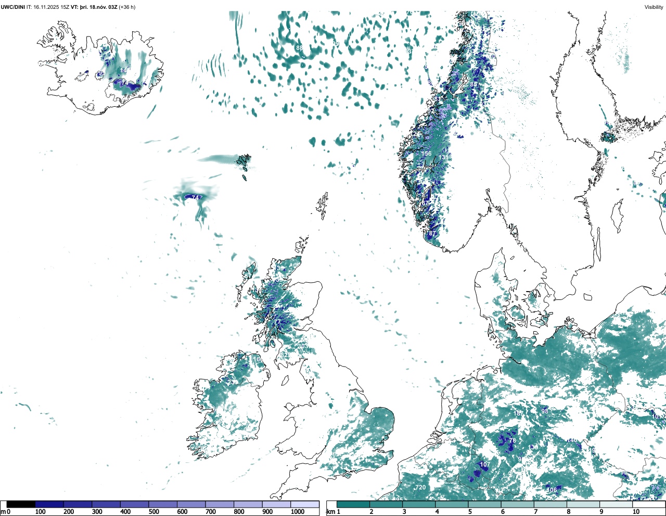Pick the swatch between km 5 and 6
Image resolution: width=666 pixels, height=516 pixels.
(484, 504)
